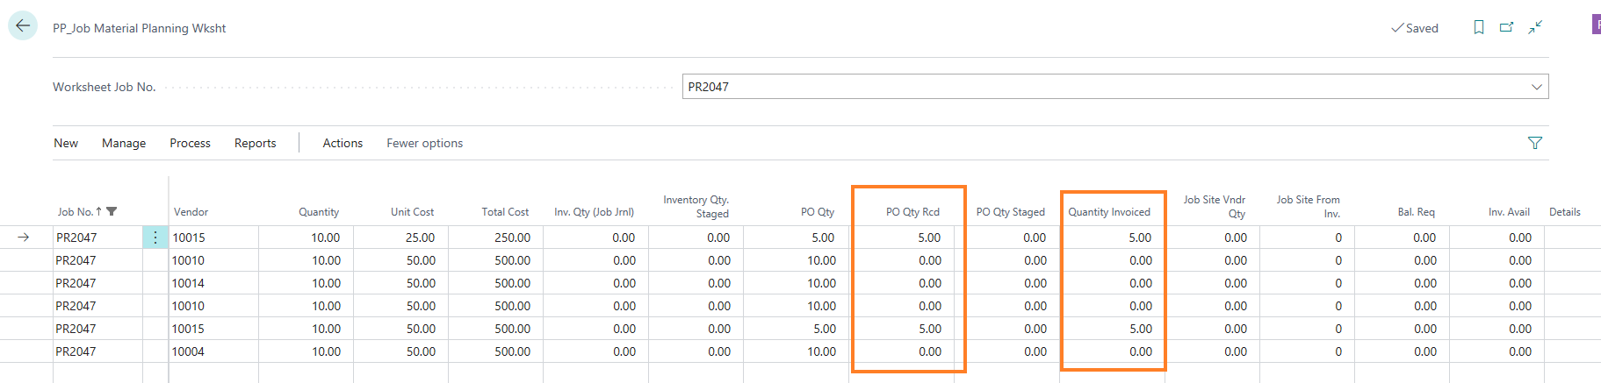Click the PO Qty Rcd column header
The width and height of the screenshot is (1601, 383).
click(912, 212)
